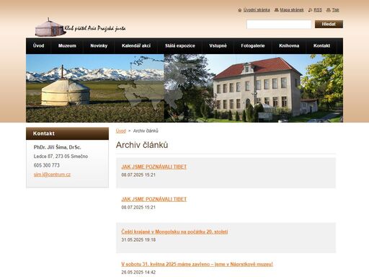The height and width of the screenshot is (277, 369).
Task: Go to Kalendář akcí menu item
Action: pyautogui.click(x=136, y=45)
